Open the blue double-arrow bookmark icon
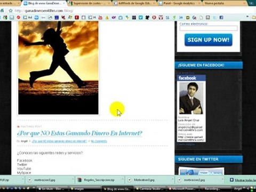The image size is (256, 192). point(181,18)
